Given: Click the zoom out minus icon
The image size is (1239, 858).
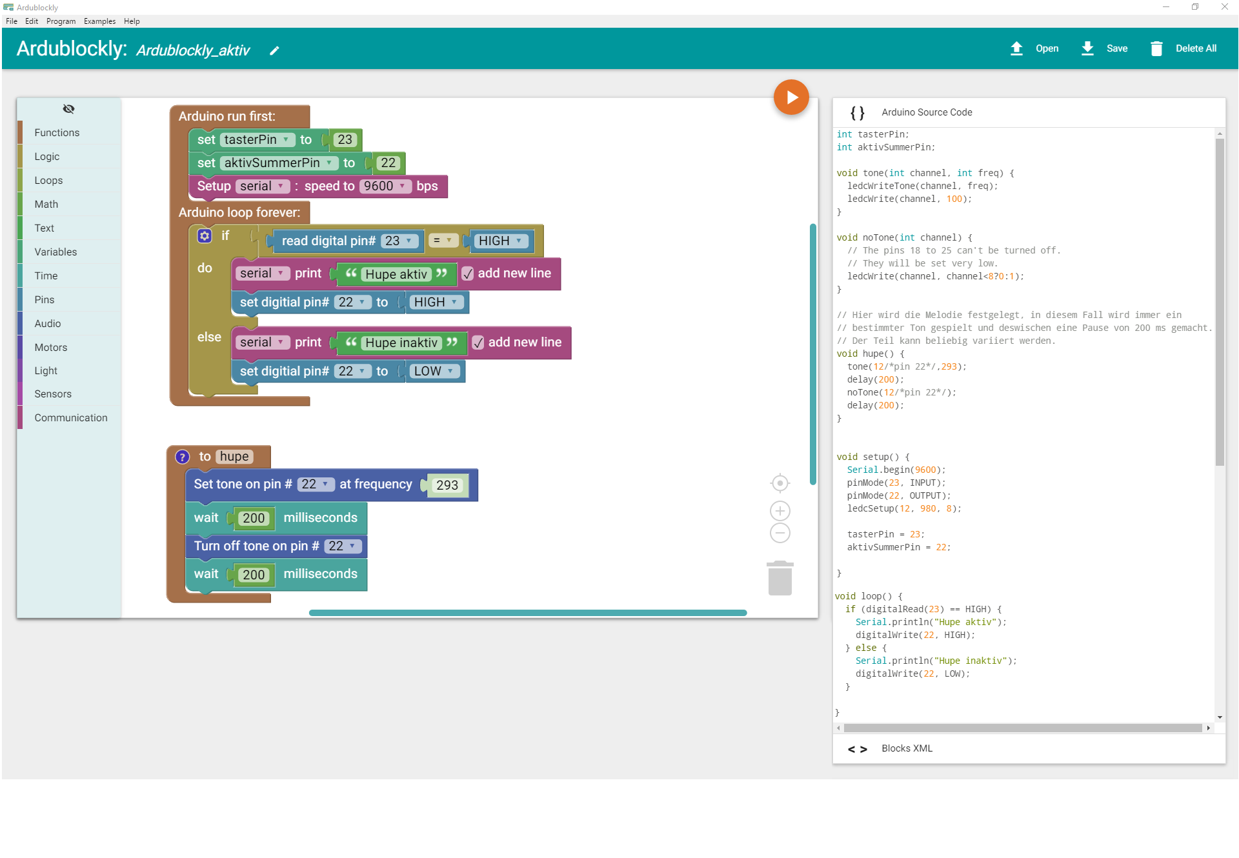Looking at the screenshot, I should coord(780,534).
